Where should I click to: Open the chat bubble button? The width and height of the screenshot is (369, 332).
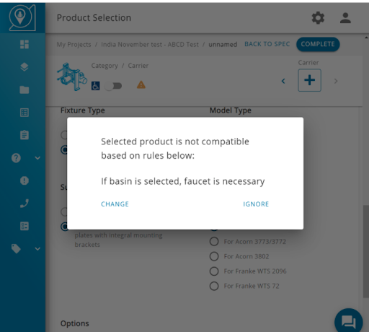click(x=349, y=321)
